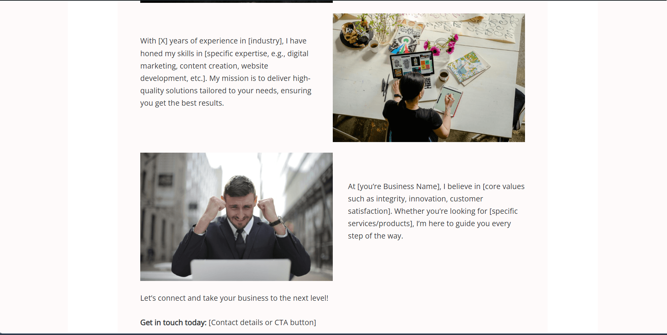The image size is (667, 335).
Task: Click the silver laptop in front of businessman
Action: pyautogui.click(x=241, y=270)
